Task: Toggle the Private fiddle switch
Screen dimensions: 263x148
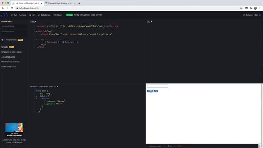Action: click(2, 40)
